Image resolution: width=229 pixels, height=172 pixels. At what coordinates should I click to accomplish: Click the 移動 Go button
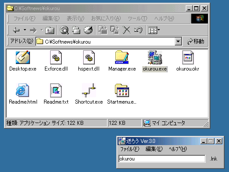coord(196,41)
